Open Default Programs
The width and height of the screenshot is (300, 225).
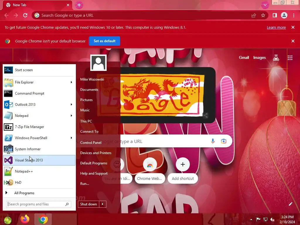tap(94, 163)
